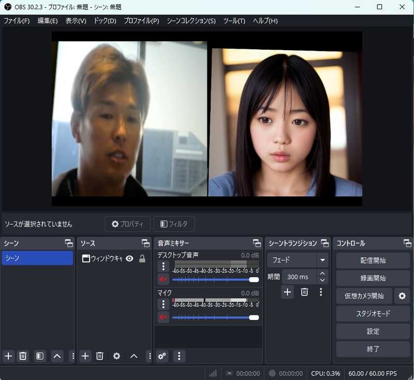Toggle mute for マイク
This screenshot has height=380, width=414.
(163, 317)
